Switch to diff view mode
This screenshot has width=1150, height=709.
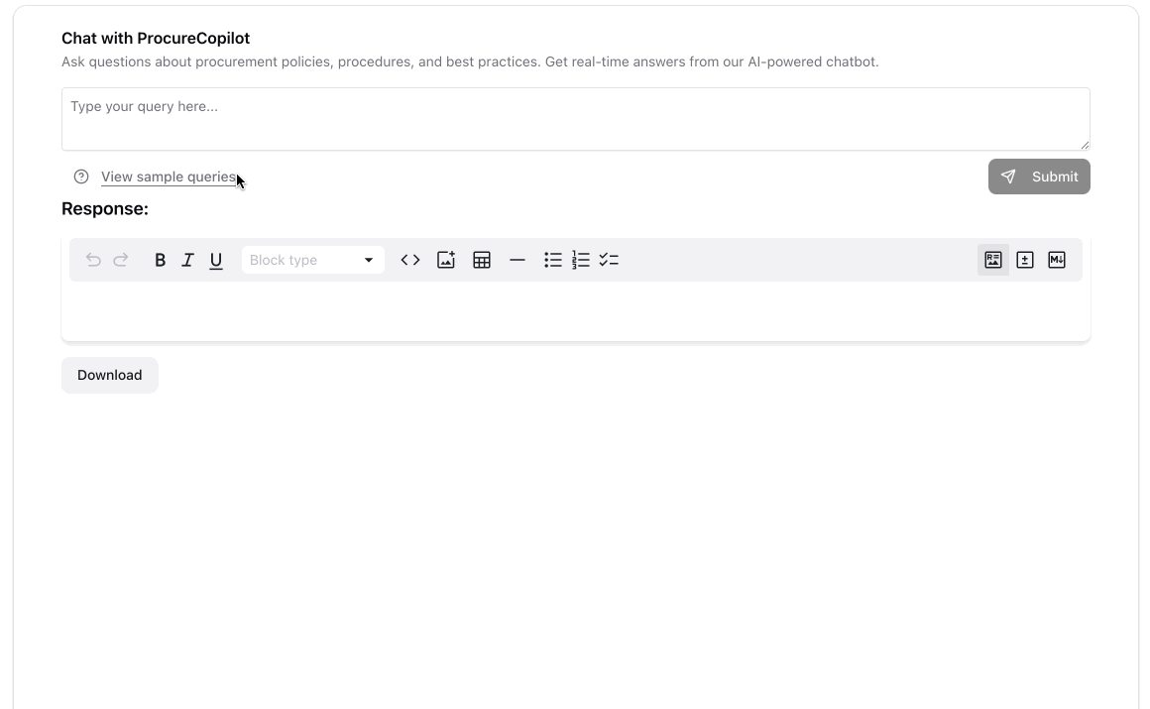tap(1025, 260)
